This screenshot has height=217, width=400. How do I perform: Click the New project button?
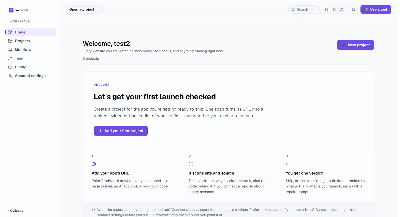pyautogui.click(x=355, y=45)
